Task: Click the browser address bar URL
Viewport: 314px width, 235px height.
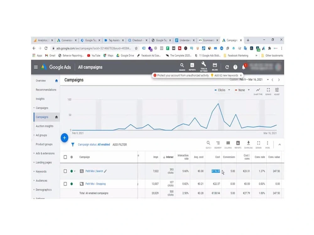Action: point(94,48)
